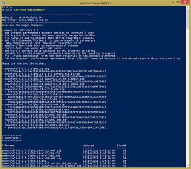Viewport: 191px width, 169px height.
Task: Click centos.x86_64.rpm entry in hash list
Action: pos(42,74)
